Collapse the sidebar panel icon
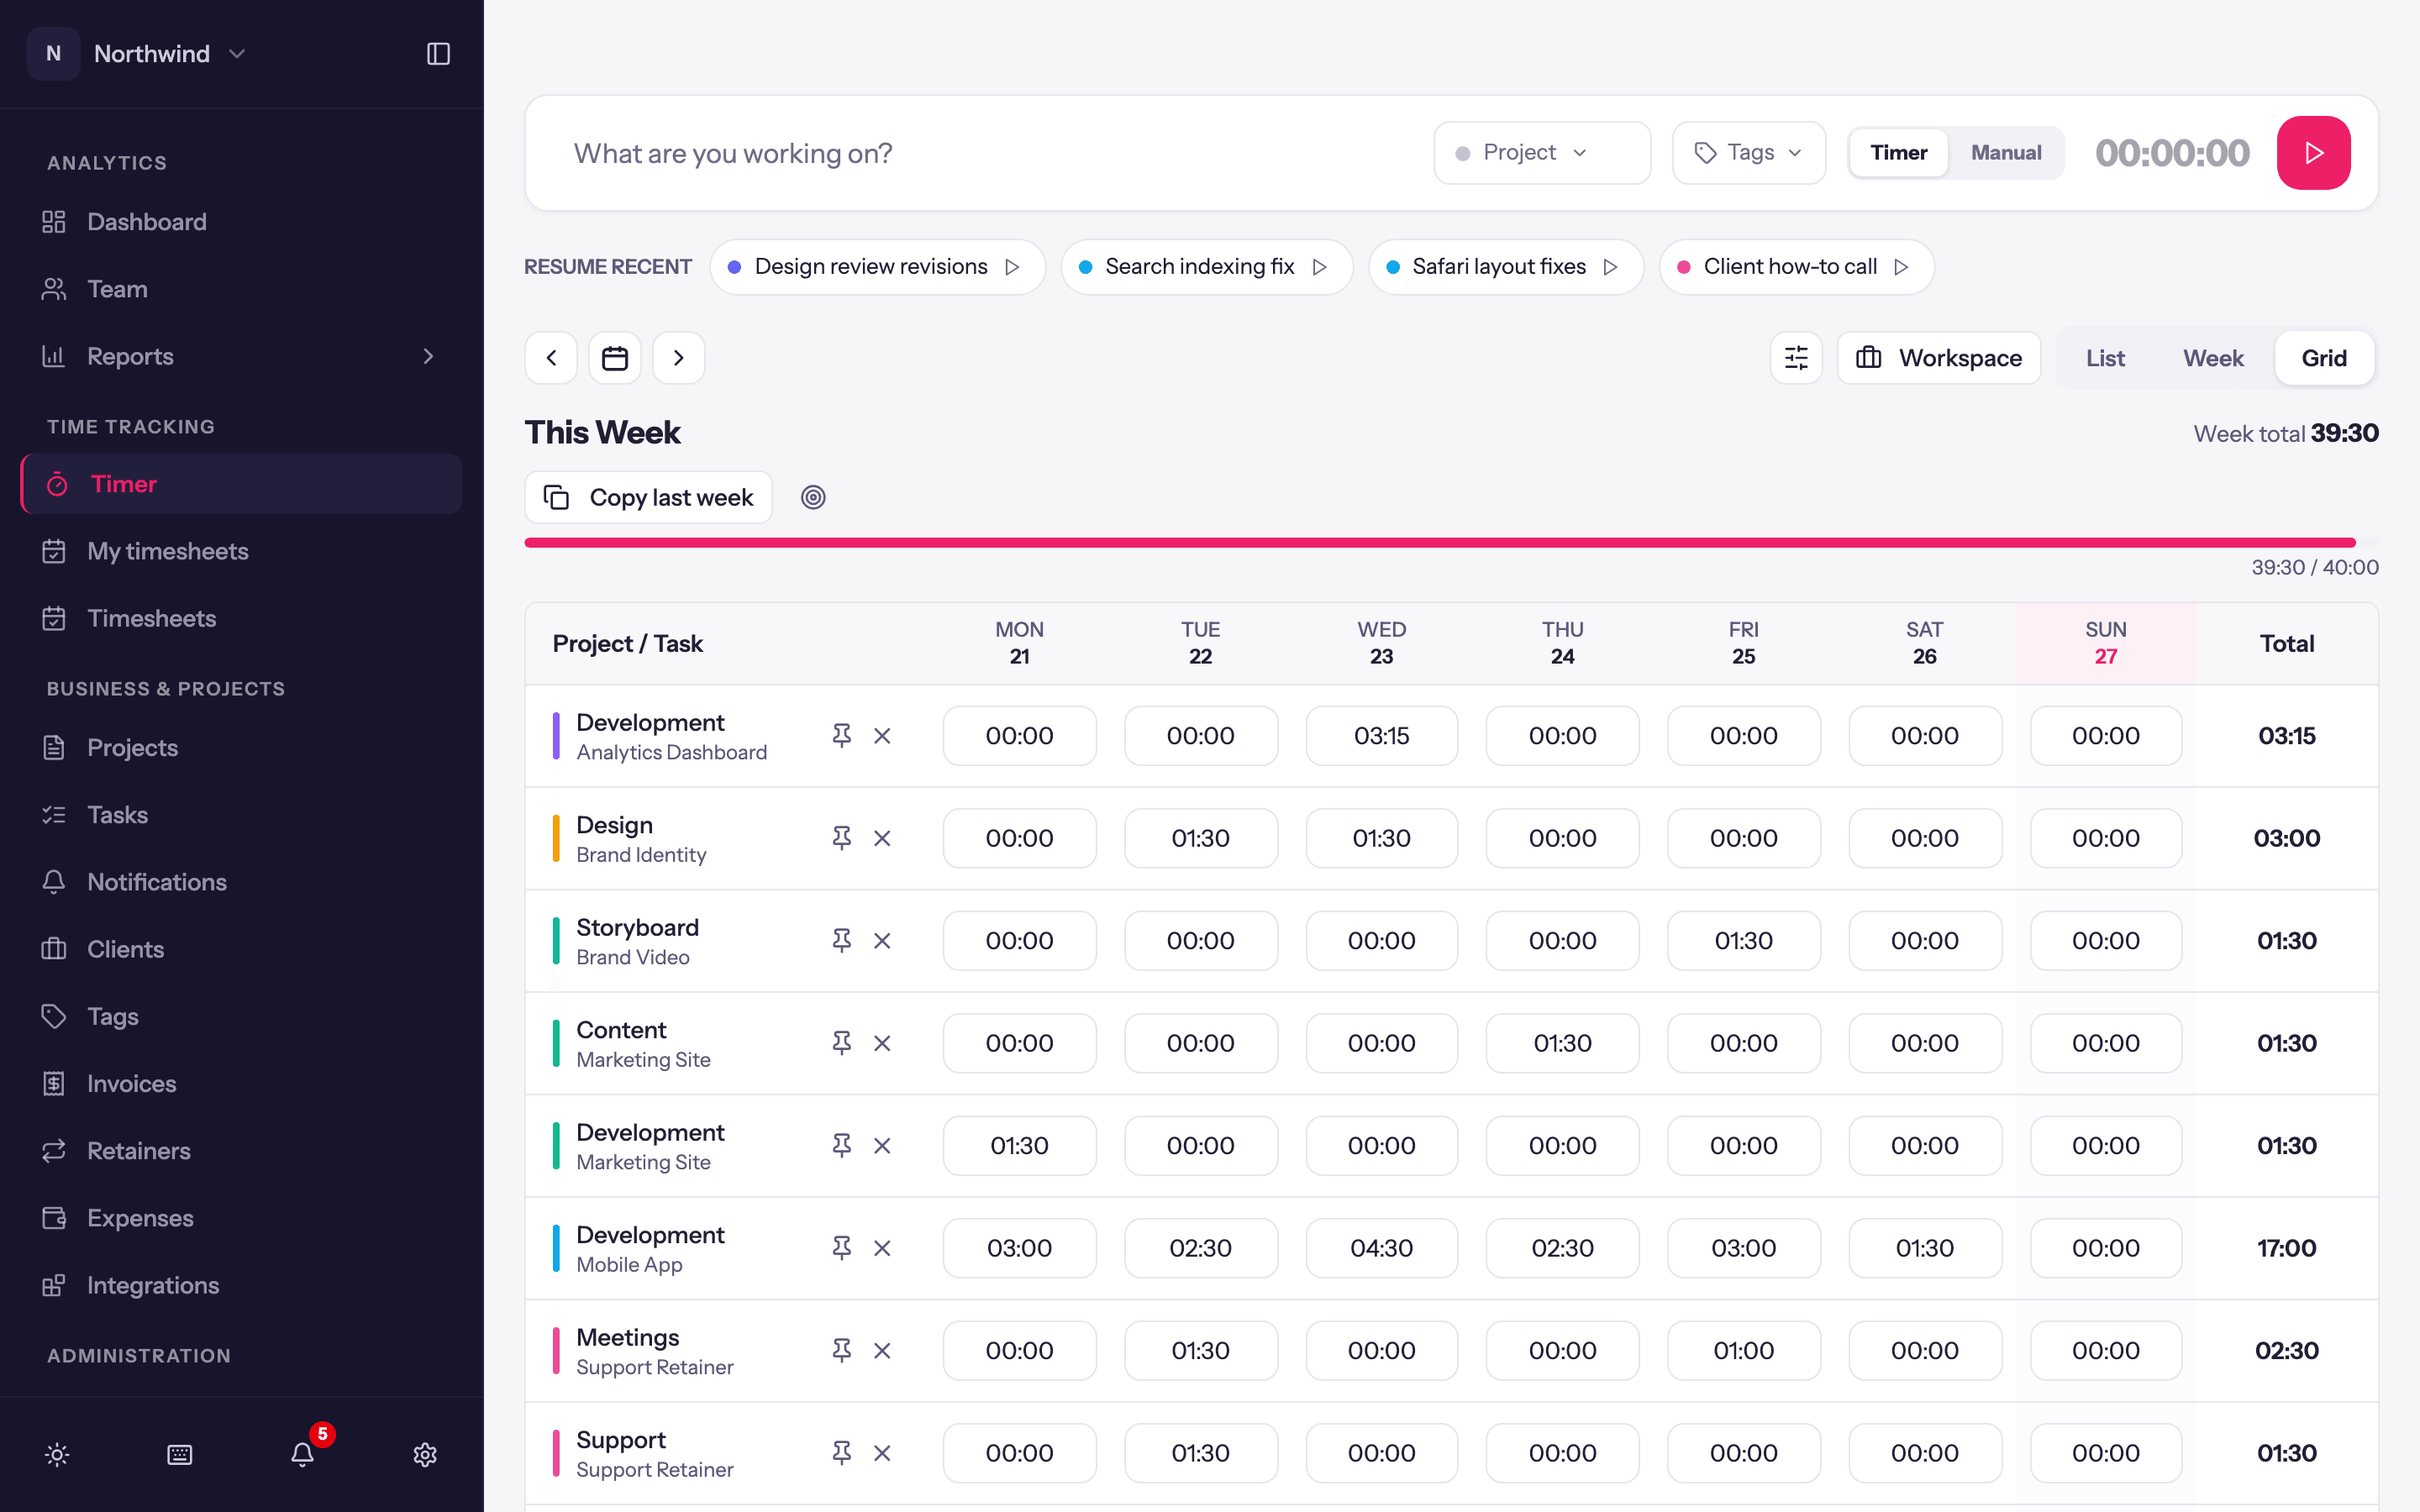Viewport: 2420px width, 1512px height. tap(438, 54)
